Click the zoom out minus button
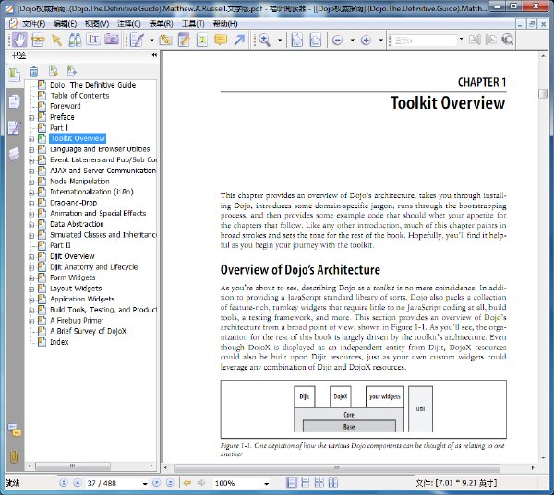 337,41
